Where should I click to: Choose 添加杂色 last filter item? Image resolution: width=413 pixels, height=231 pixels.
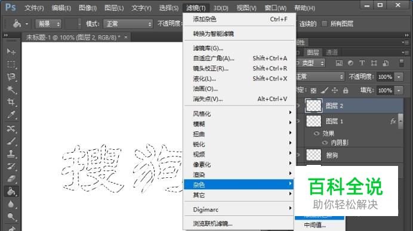coord(239,19)
